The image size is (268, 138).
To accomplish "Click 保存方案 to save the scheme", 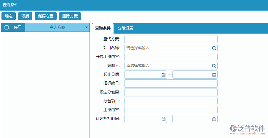I will (x=46, y=16).
